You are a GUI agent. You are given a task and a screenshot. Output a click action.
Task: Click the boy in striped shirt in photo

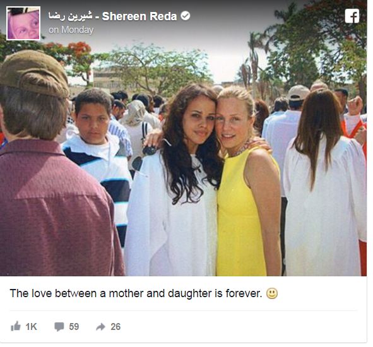[x=98, y=152]
